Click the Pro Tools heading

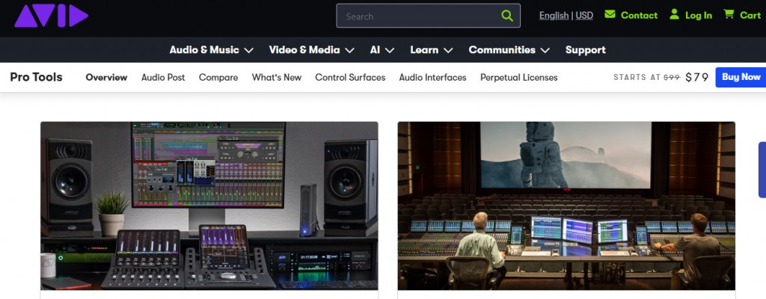pyautogui.click(x=36, y=77)
